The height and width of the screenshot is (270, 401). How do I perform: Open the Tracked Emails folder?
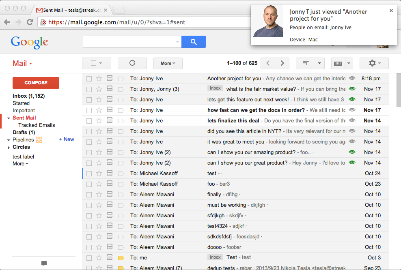tap(37, 125)
